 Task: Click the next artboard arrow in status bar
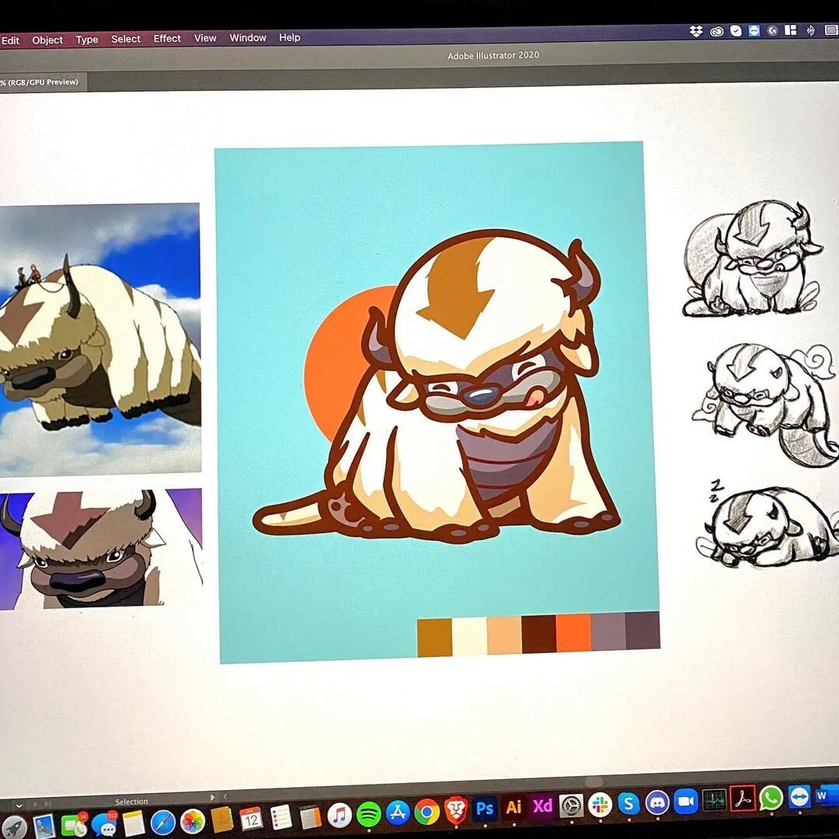(x=36, y=804)
